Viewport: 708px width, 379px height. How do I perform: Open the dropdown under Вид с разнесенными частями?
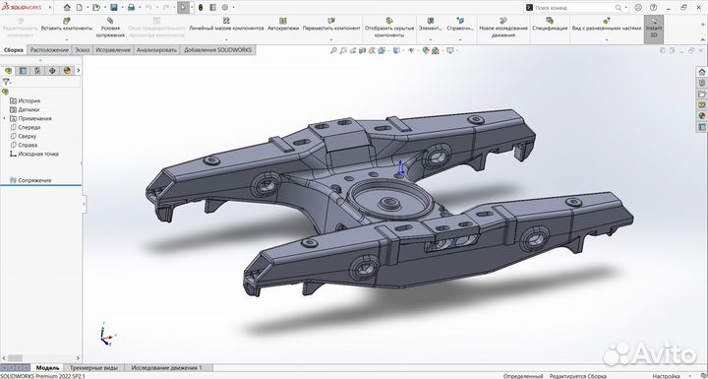point(607,39)
